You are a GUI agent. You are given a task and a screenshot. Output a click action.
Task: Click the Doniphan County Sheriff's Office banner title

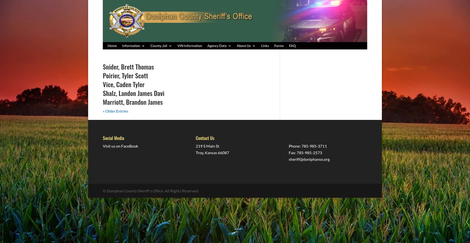(199, 16)
